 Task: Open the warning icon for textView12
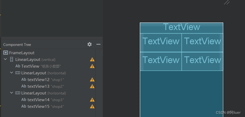pyautogui.click(x=92, y=80)
